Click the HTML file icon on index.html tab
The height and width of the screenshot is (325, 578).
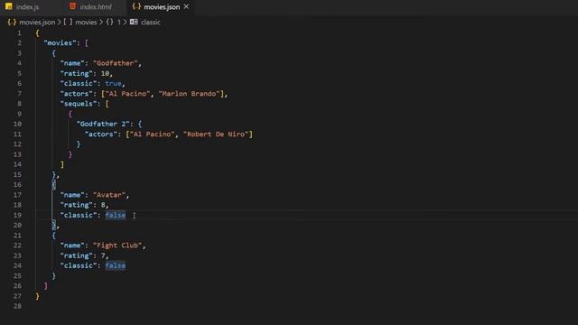click(72, 6)
